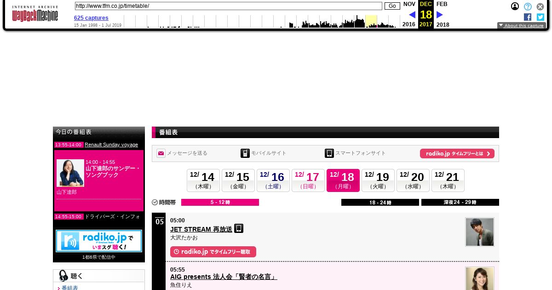Select the 12/19 Tuesday date tab
The height and width of the screenshot is (290, 552).
point(378,180)
